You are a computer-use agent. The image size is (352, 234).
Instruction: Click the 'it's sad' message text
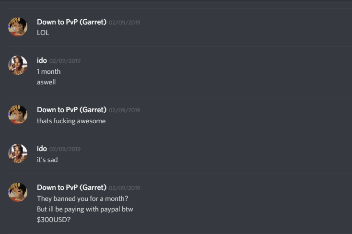[x=47, y=160]
